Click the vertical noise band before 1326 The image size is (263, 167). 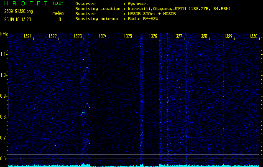tap(142, 98)
